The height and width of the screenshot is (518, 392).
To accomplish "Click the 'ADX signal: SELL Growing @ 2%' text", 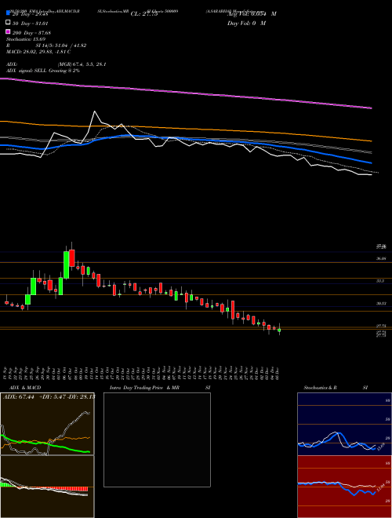I will (x=43, y=71).
